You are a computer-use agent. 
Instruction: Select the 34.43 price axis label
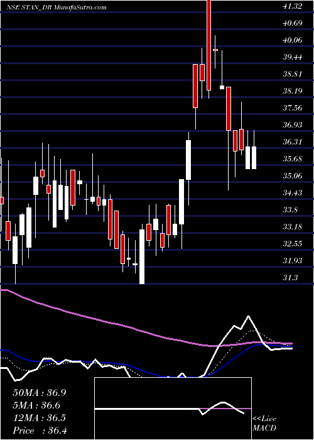tap(293, 193)
